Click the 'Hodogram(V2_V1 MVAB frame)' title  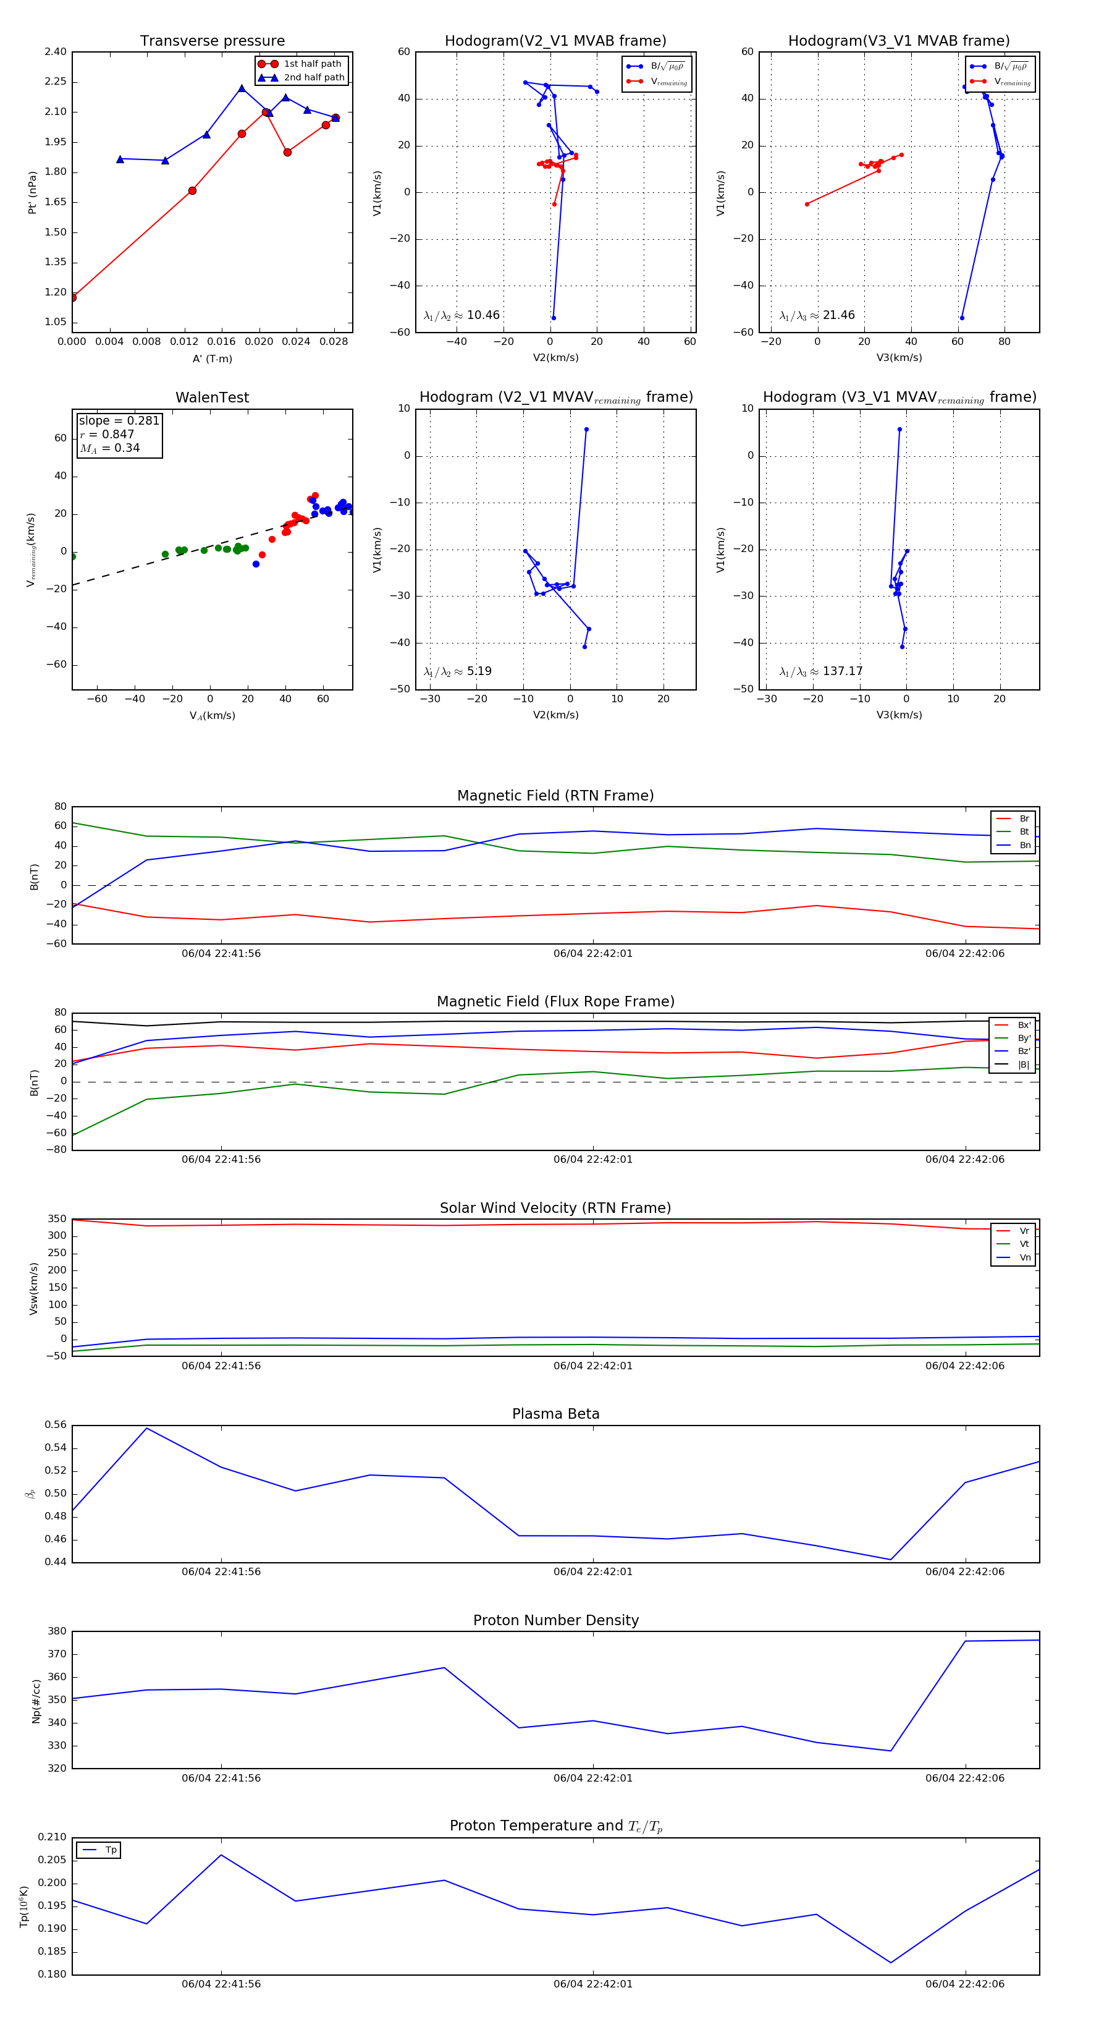(555, 40)
